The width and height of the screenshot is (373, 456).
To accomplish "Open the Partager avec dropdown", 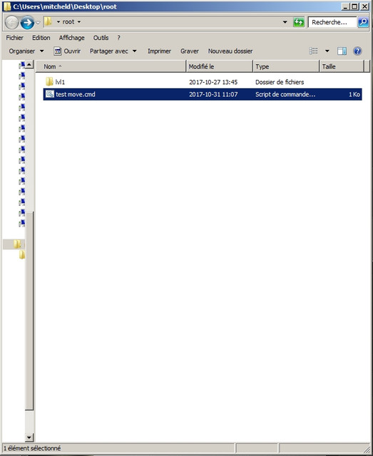I will click(x=113, y=51).
